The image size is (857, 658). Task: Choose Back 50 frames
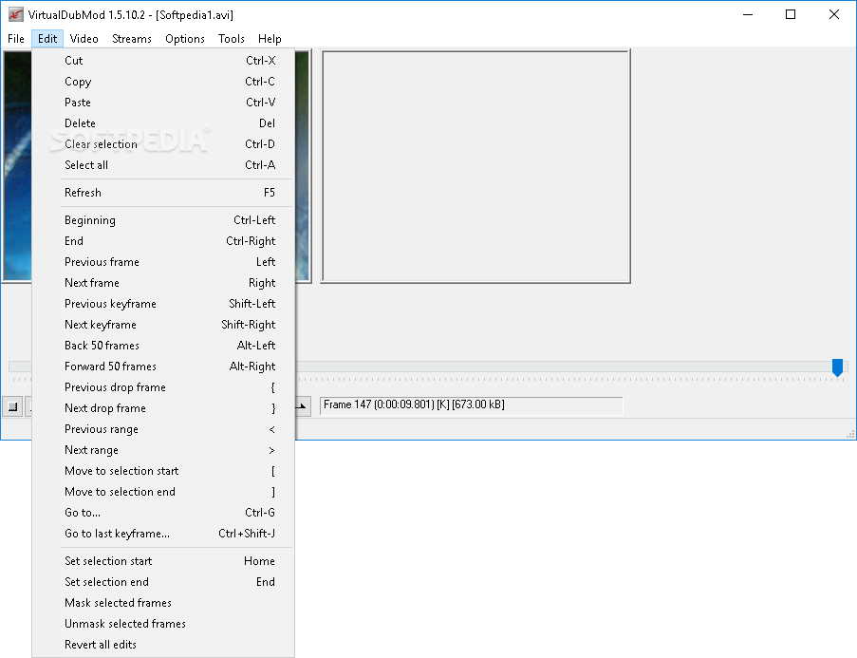(163, 345)
